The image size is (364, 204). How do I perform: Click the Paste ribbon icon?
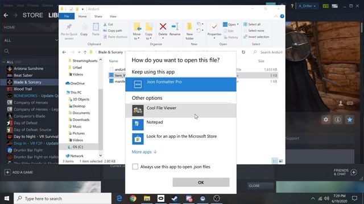pyautogui.click(x=96, y=29)
